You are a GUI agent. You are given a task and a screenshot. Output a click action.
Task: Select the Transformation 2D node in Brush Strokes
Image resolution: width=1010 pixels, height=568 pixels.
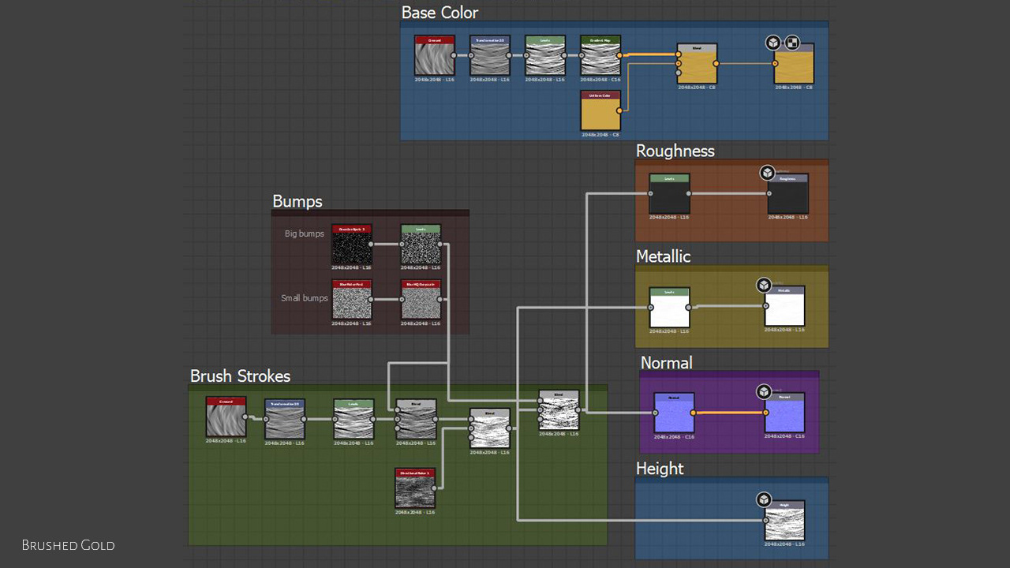[x=285, y=419]
